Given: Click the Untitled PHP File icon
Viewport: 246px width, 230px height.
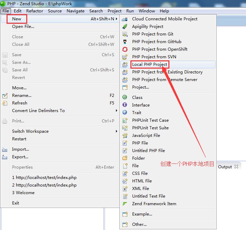Looking at the screenshot, I should [125, 150].
